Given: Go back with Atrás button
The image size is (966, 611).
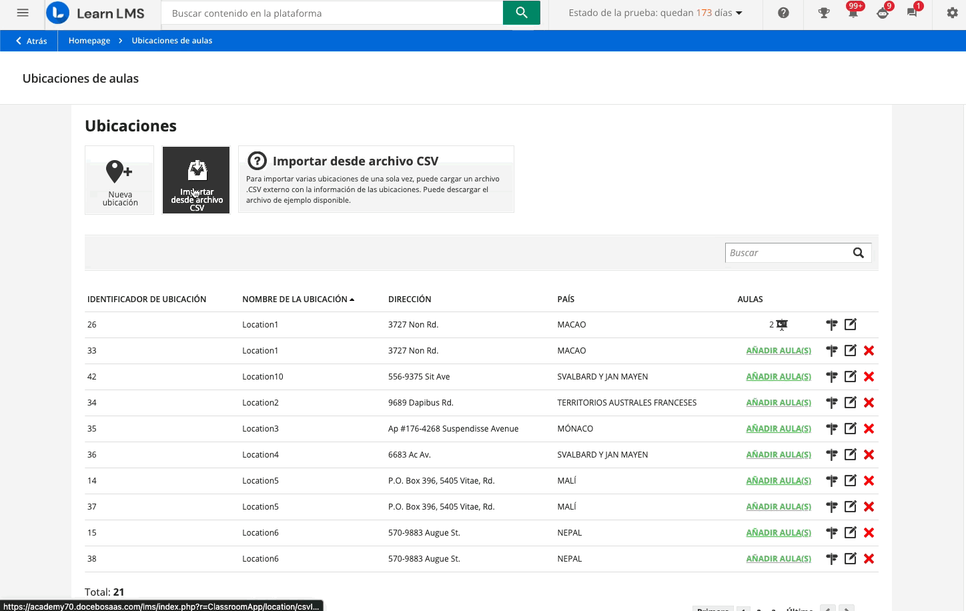Looking at the screenshot, I should coord(31,41).
